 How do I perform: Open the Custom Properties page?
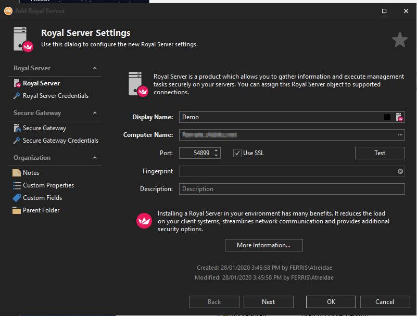click(48, 185)
